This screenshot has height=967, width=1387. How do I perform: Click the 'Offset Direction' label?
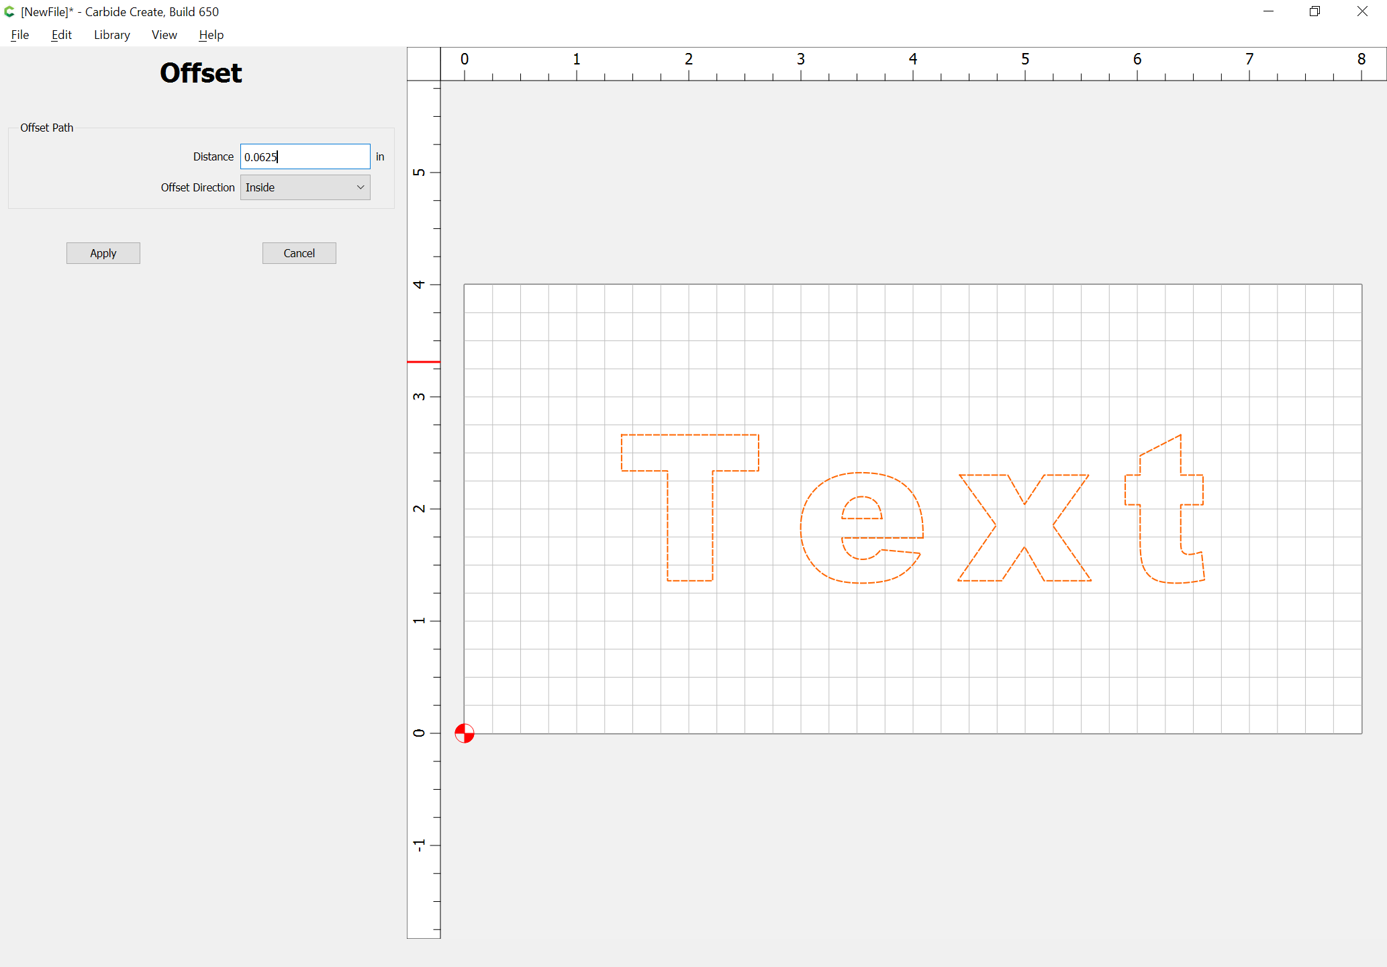[x=197, y=187]
